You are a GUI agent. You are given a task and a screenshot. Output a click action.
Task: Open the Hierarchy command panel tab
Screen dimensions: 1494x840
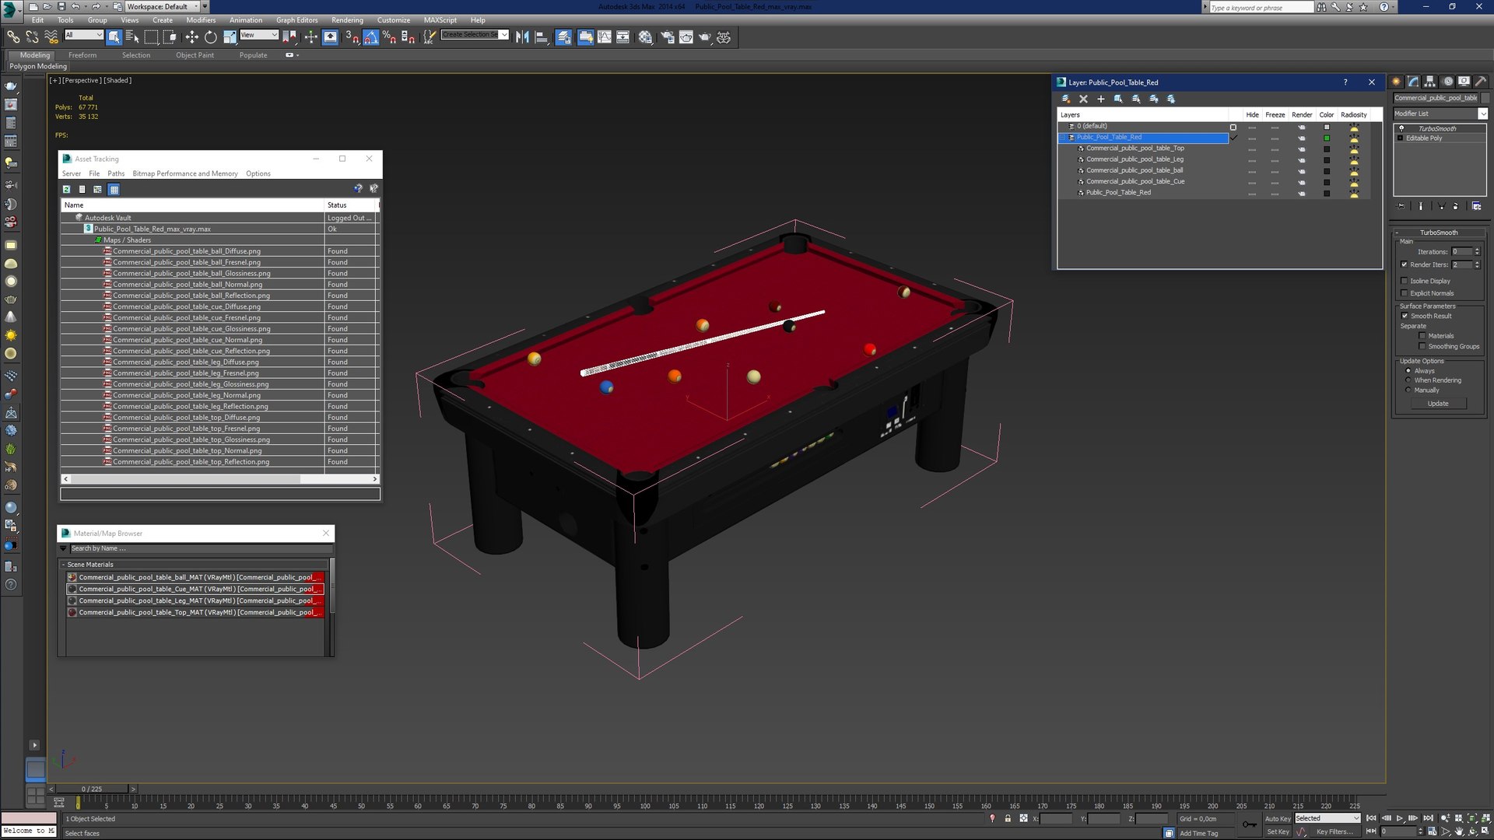click(1430, 82)
